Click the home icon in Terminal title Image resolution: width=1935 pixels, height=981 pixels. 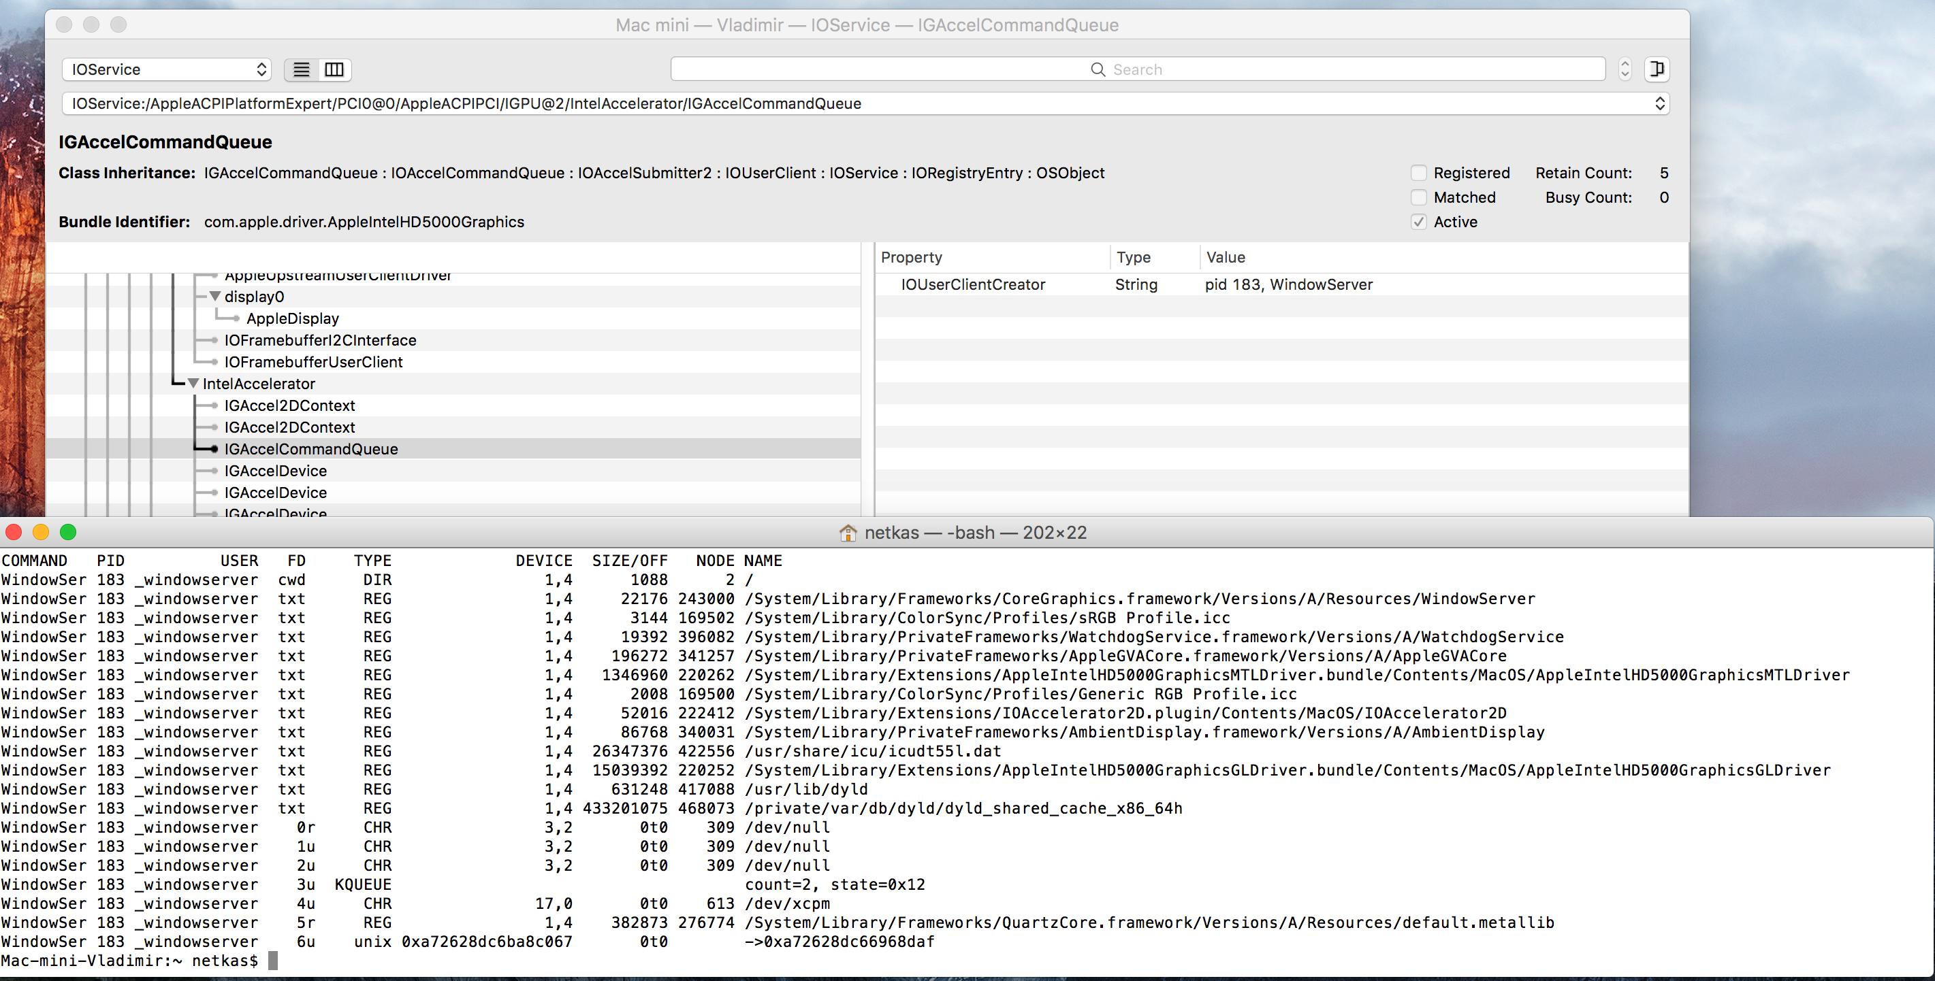[847, 533]
